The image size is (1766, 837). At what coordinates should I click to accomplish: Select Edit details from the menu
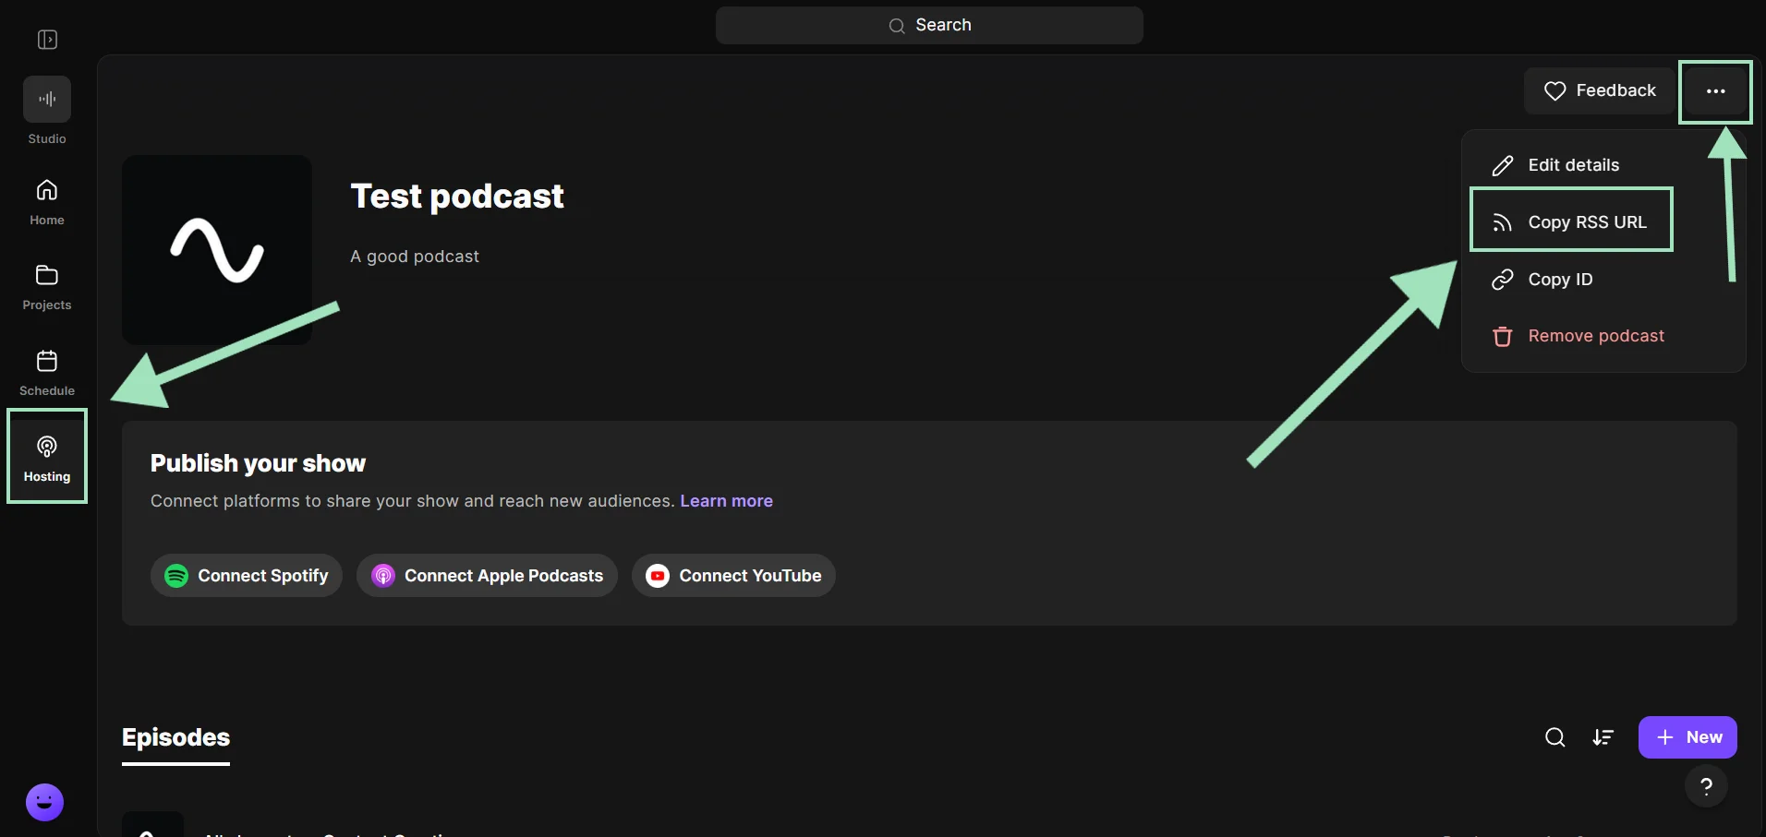[x=1573, y=164]
